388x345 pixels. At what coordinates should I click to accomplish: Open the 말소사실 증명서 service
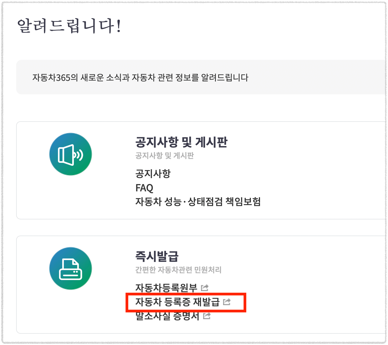click(x=167, y=316)
